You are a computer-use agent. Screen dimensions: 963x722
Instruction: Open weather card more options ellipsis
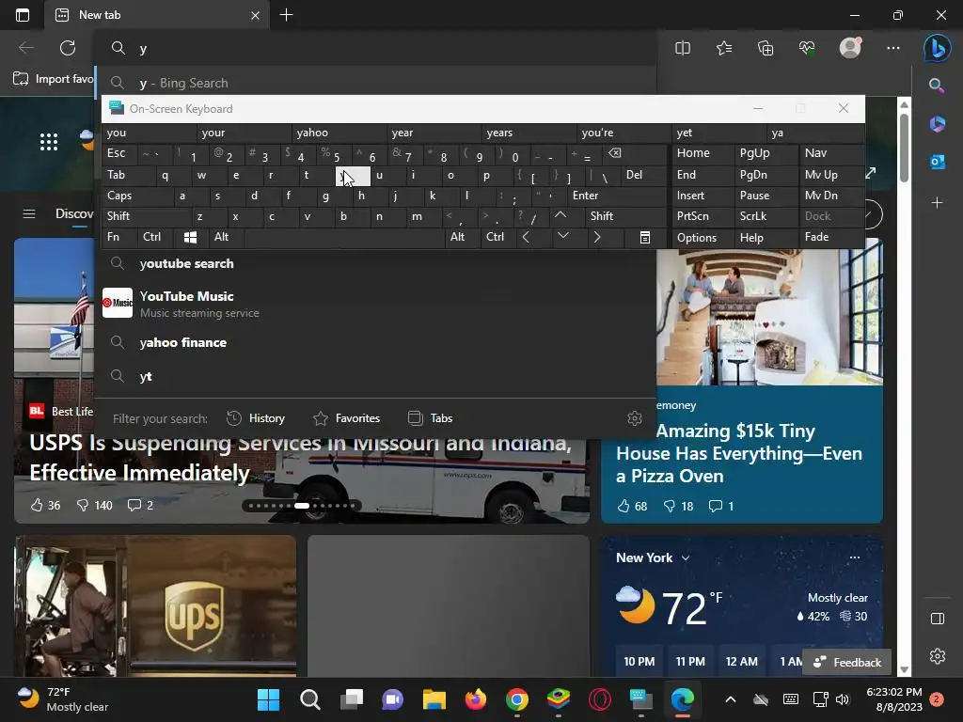click(x=854, y=557)
